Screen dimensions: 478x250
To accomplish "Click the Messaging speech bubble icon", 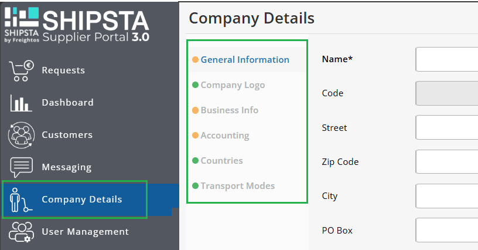I will (21, 167).
